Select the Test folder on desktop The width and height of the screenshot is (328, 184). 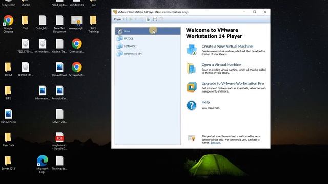tap(25, 22)
